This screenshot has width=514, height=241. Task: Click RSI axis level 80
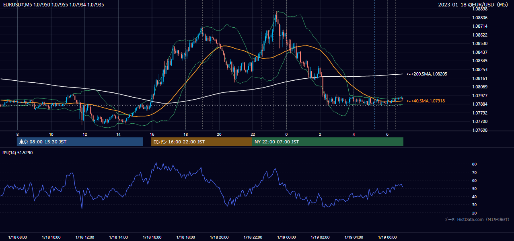[x=474, y=164]
